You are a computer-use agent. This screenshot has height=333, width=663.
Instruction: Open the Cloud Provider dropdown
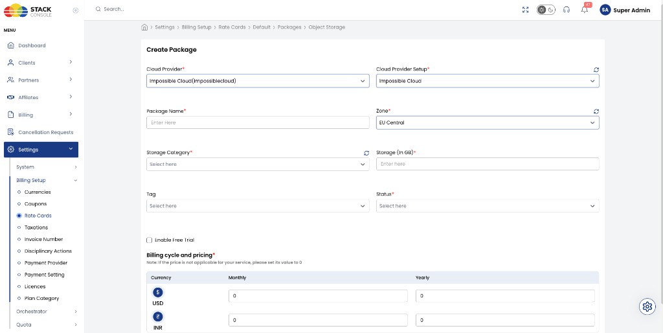pos(258,81)
